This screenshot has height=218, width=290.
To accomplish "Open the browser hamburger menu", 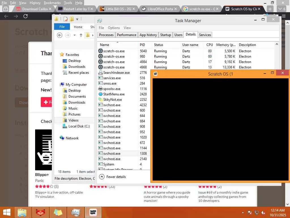I will click(284, 16).
